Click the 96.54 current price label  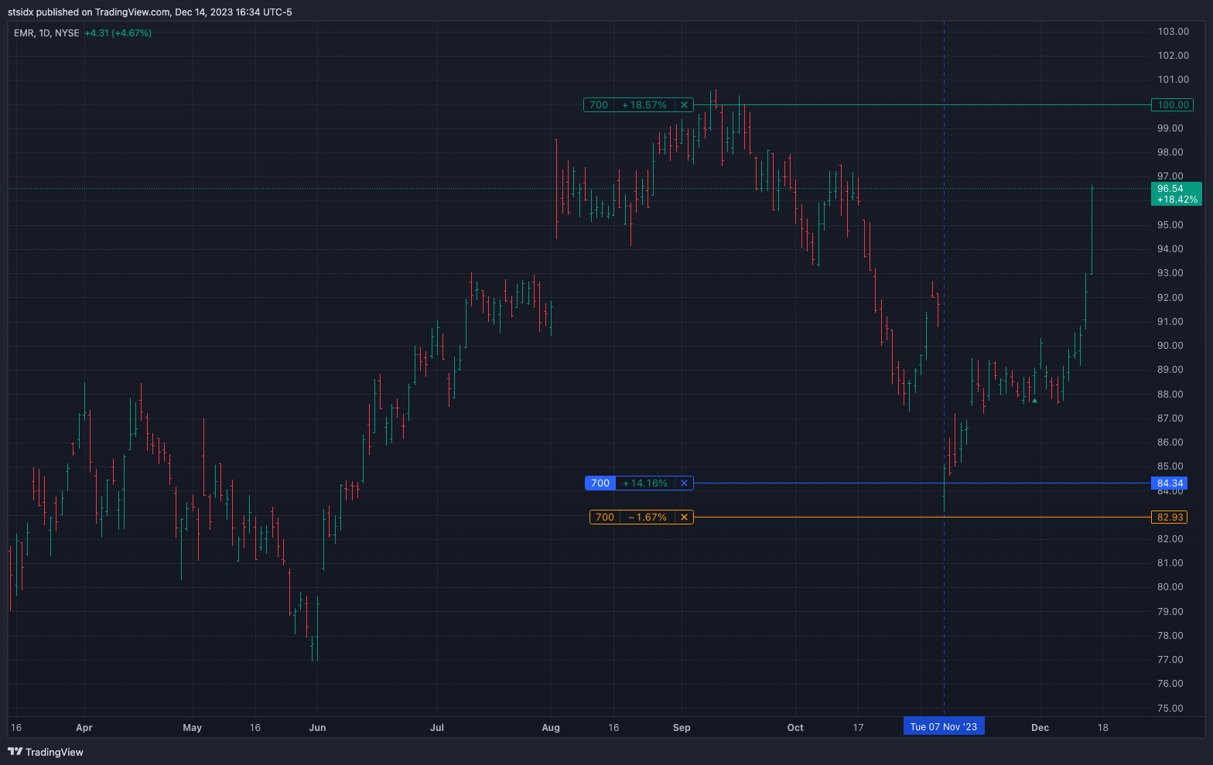point(1177,194)
